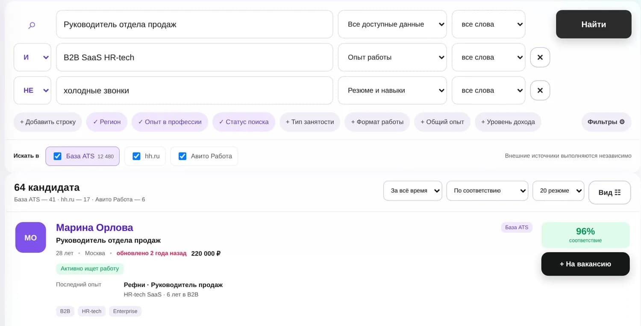This screenshot has height=326, width=641.
Task: Click into the 'Руководитель отдела продаж' search field
Action: tap(194, 24)
